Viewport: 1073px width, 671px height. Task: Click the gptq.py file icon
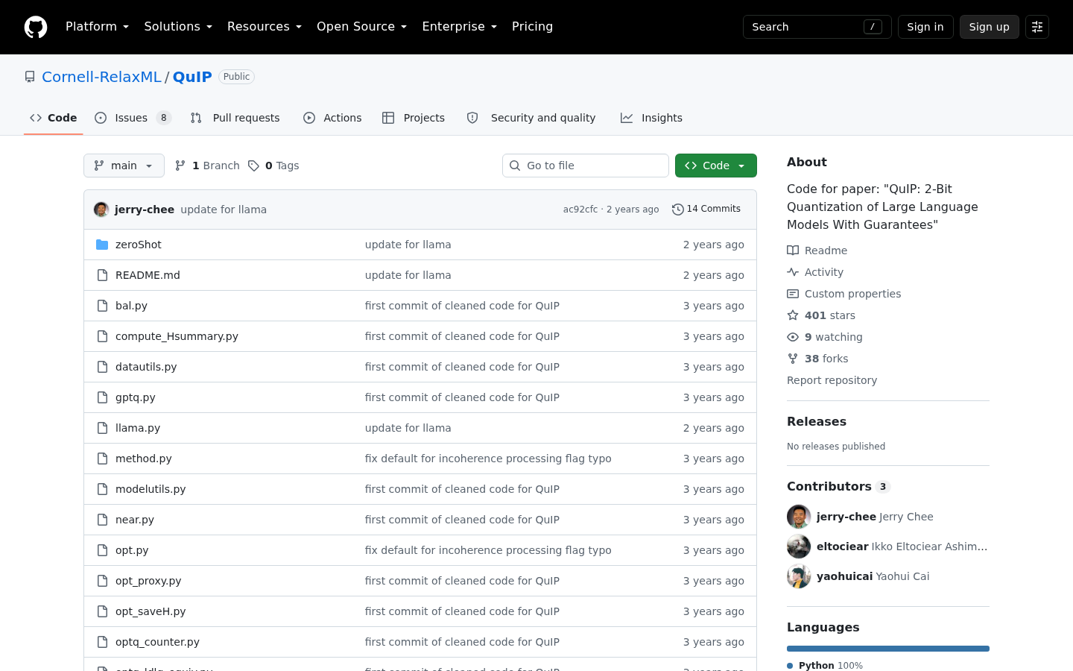click(102, 397)
